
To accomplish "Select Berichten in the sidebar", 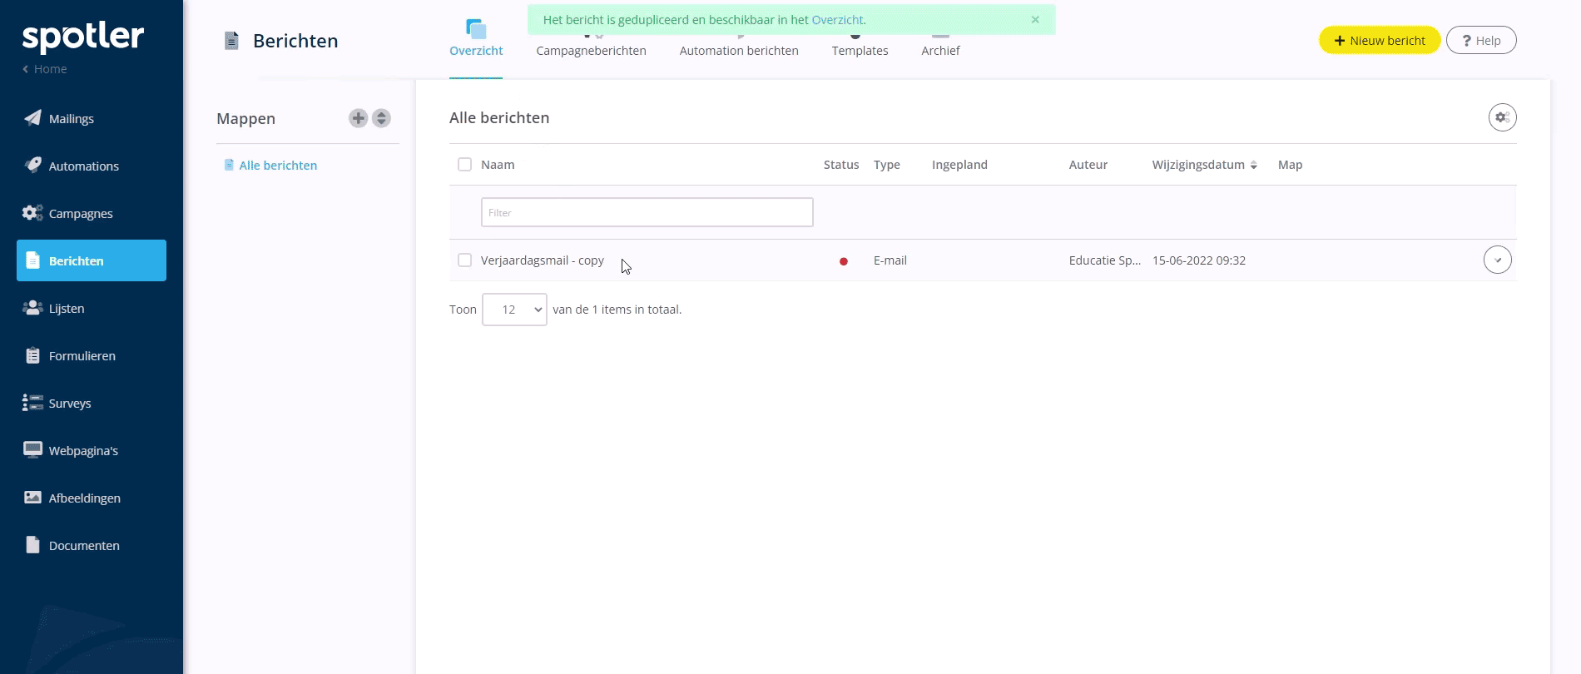I will (92, 260).
